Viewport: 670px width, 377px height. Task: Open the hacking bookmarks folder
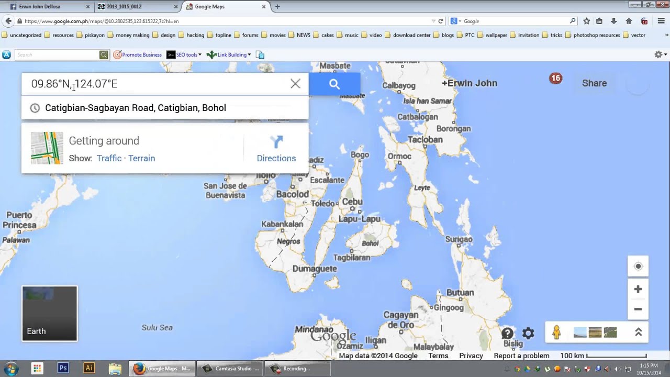192,35
